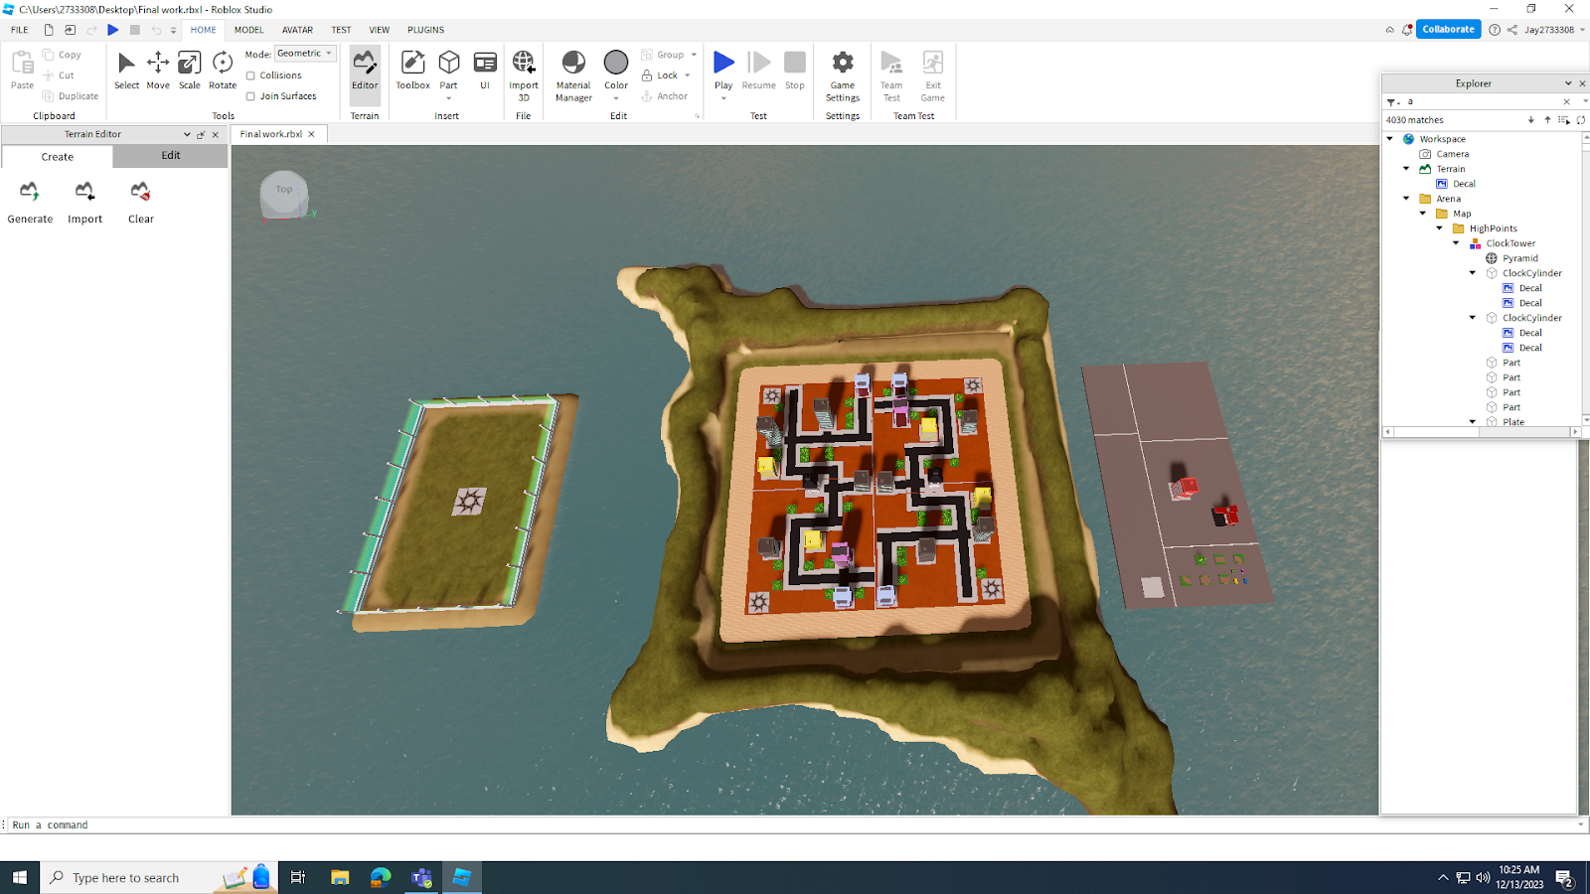Collapse the Map folder
1590x894 pixels.
click(x=1423, y=214)
